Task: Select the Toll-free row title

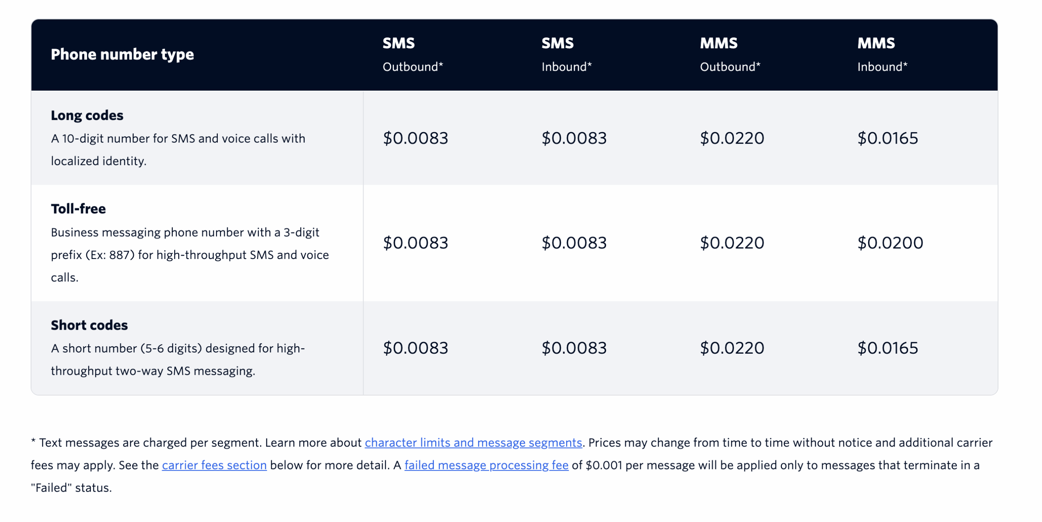Action: [x=78, y=209]
